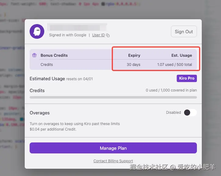
Task: Copy user ID with the copy icon
Action: [108, 35]
